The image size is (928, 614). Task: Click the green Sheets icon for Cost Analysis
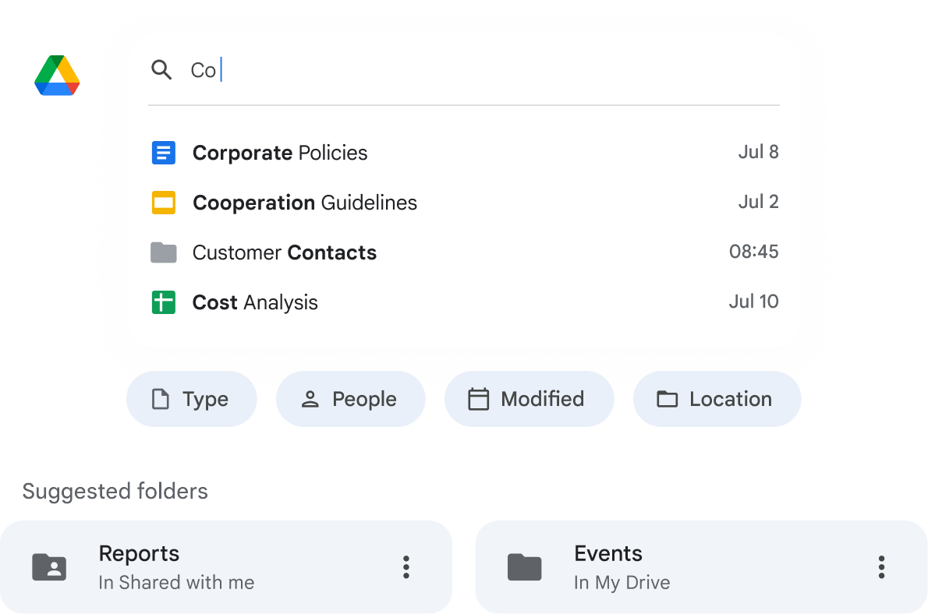(x=163, y=302)
